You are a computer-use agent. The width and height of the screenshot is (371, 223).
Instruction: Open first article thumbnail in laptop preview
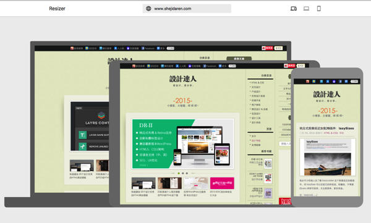82,166
